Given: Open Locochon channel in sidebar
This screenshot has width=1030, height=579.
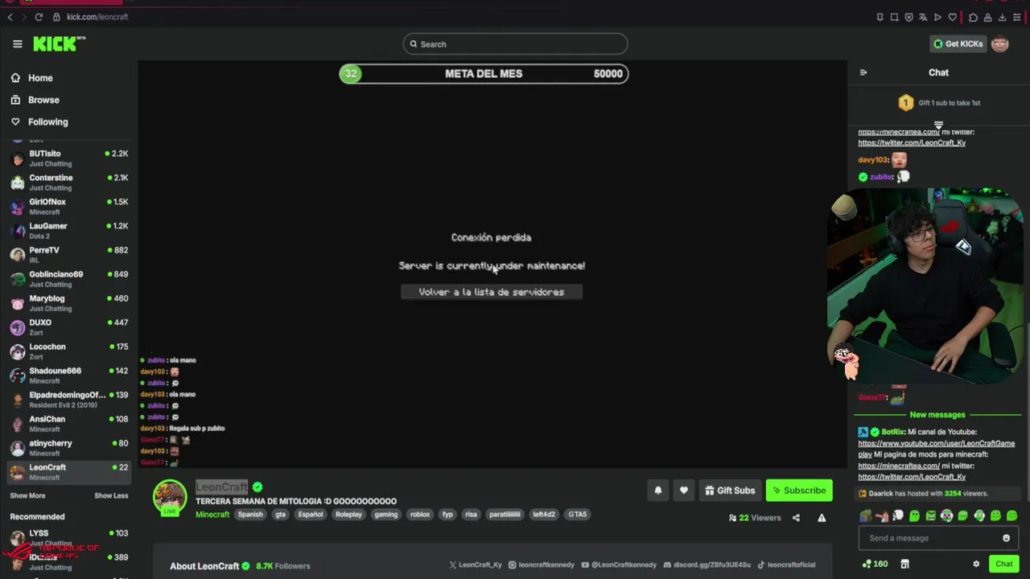Looking at the screenshot, I should click(69, 351).
